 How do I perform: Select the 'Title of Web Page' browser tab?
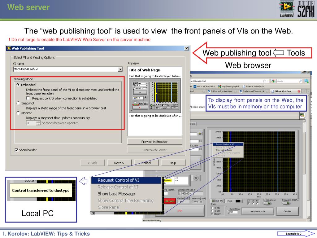pos(285,91)
